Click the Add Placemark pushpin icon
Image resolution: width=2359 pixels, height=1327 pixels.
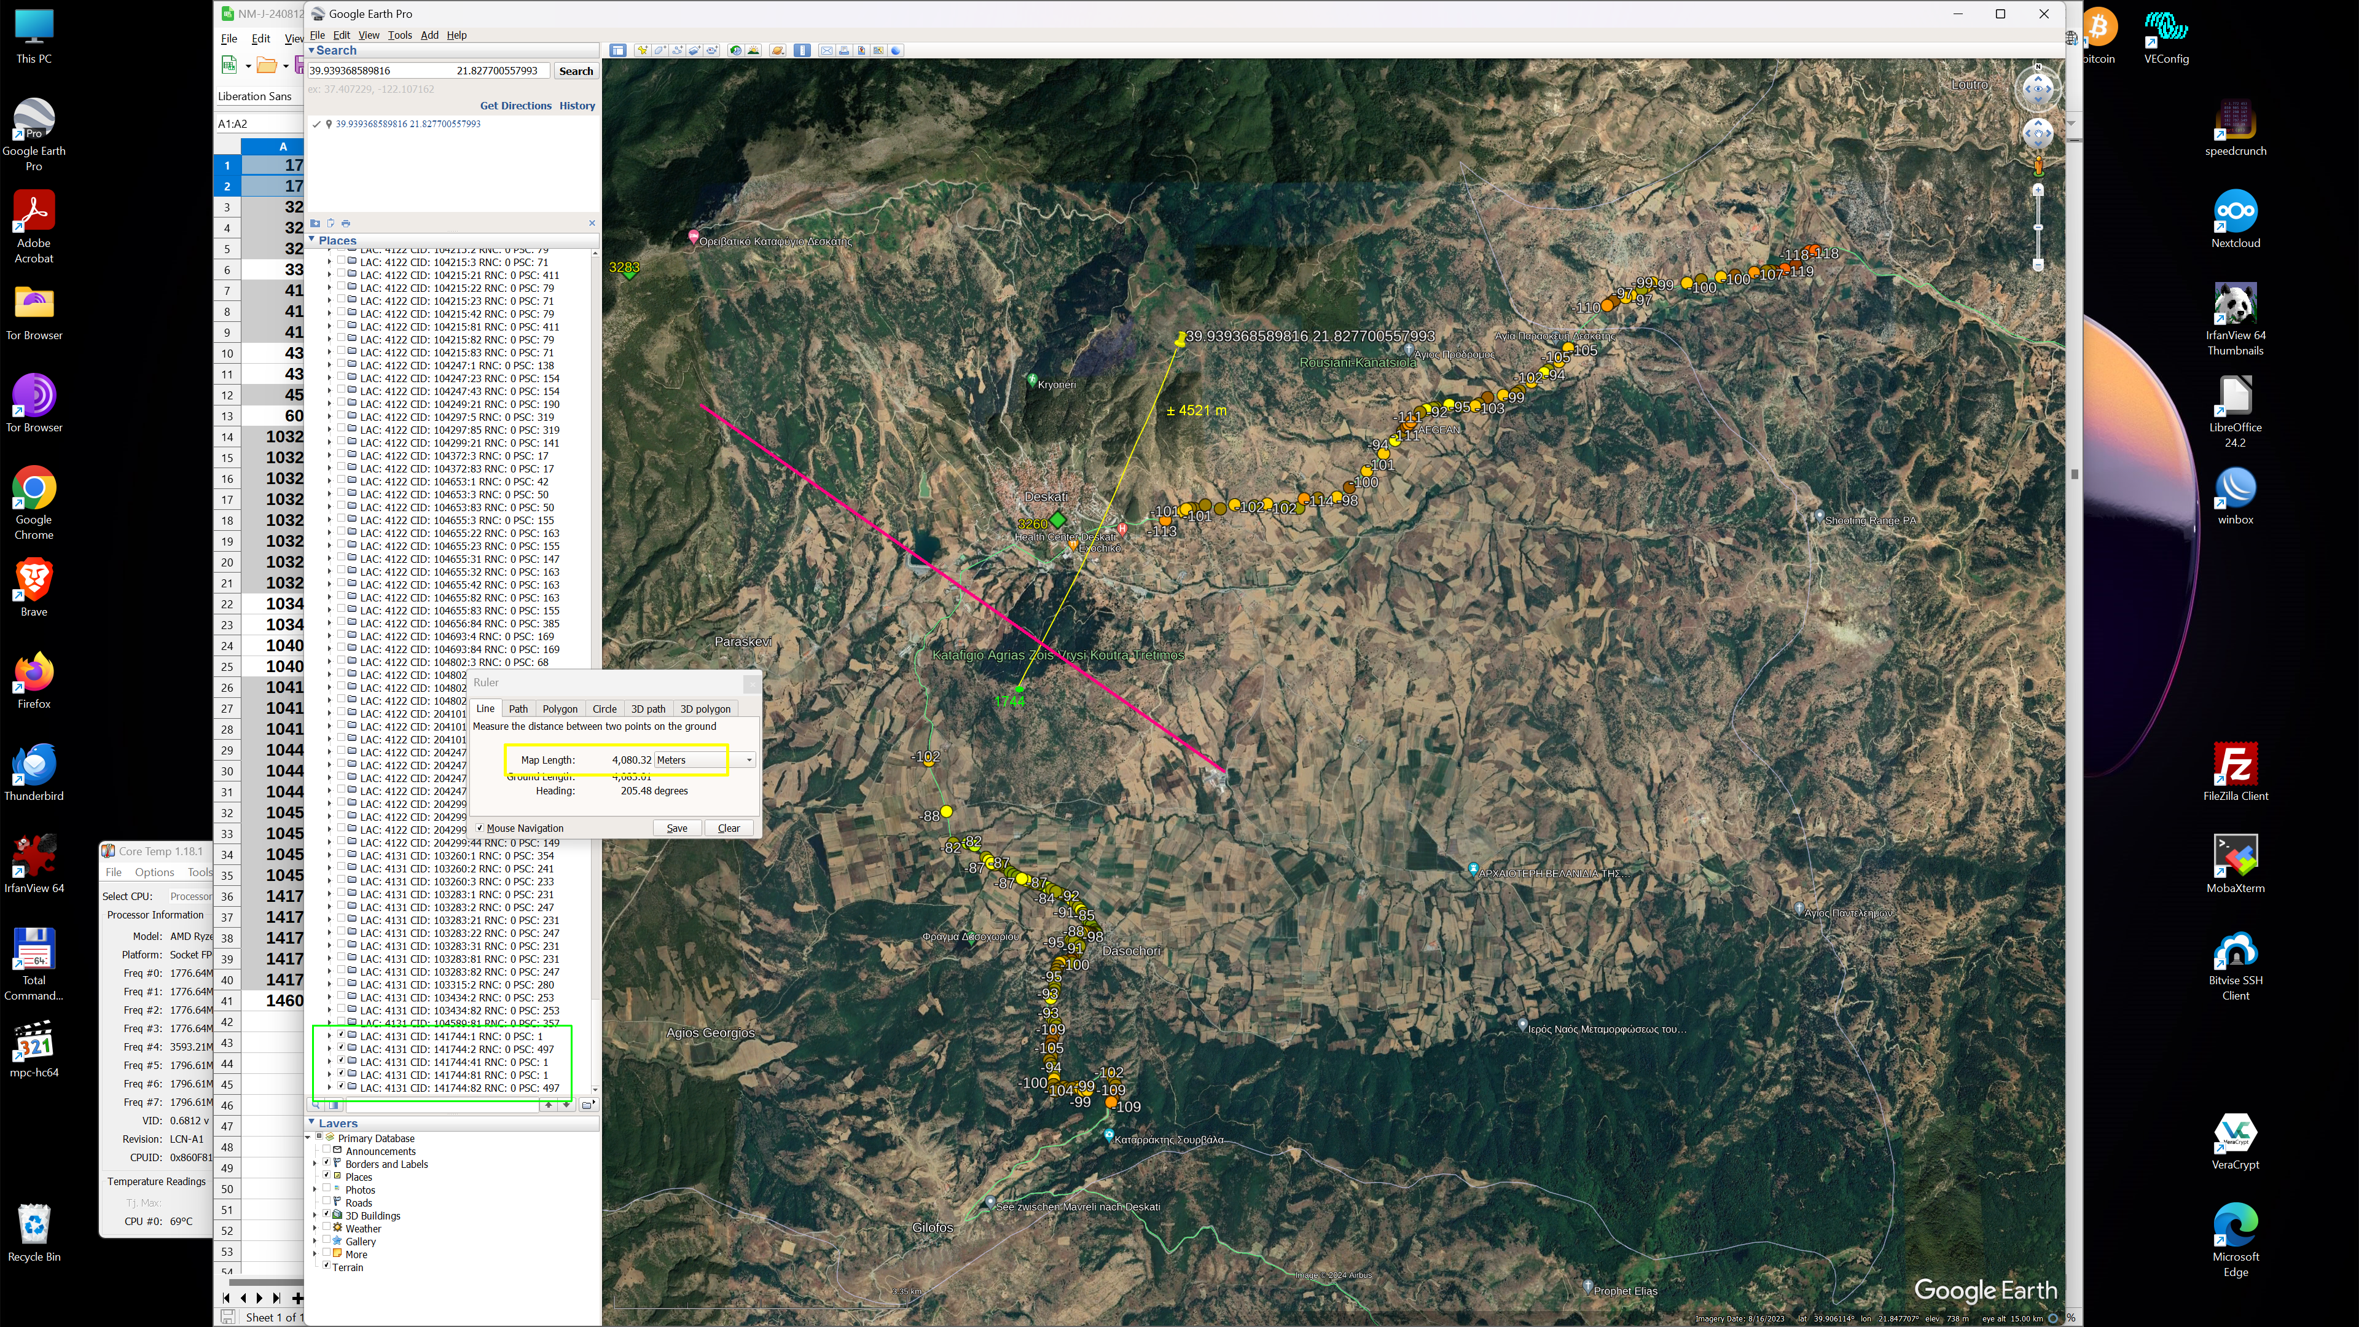[x=643, y=50]
